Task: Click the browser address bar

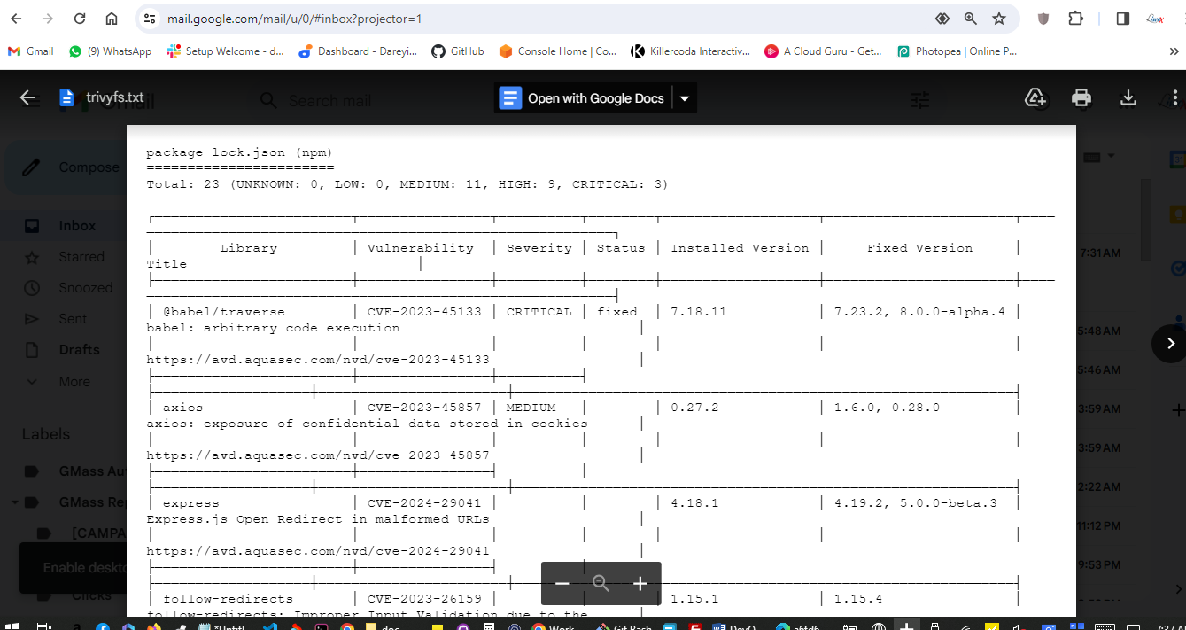Action: click(531, 19)
